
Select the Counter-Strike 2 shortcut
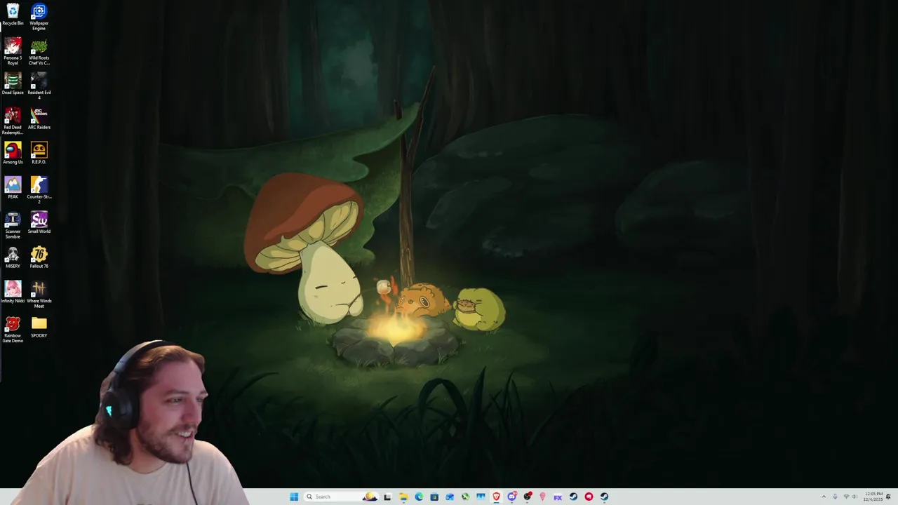(x=39, y=189)
